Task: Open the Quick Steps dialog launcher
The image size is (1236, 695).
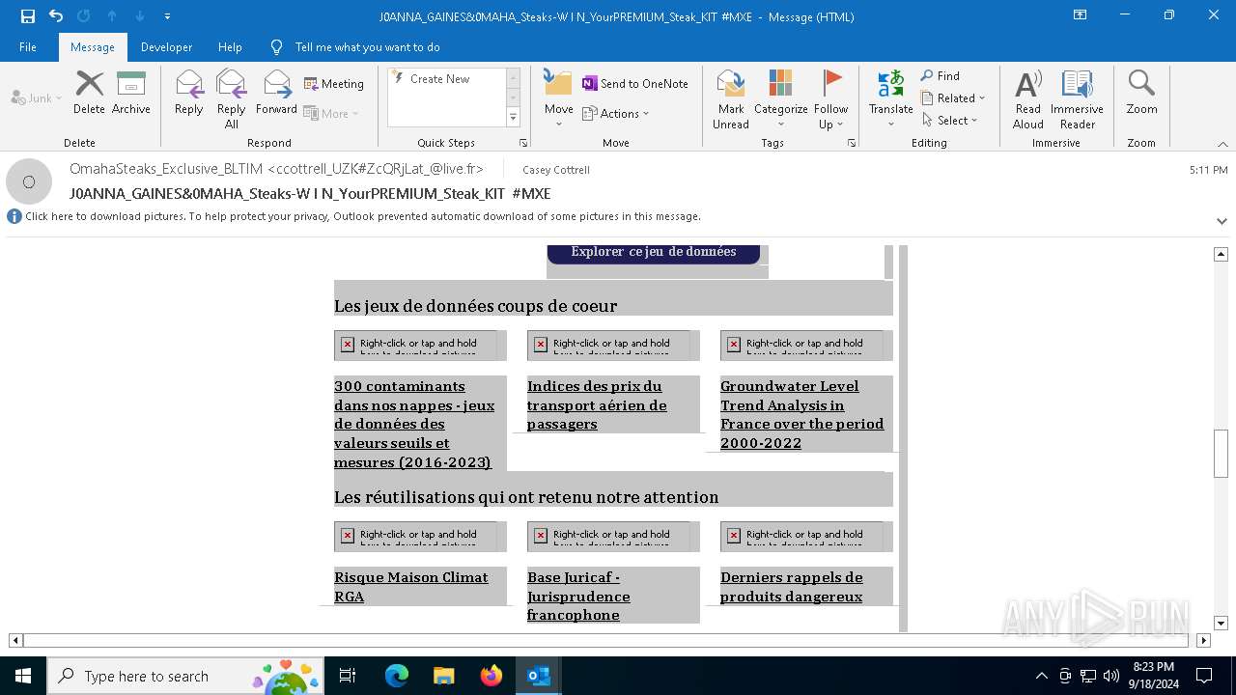Action: tap(523, 143)
